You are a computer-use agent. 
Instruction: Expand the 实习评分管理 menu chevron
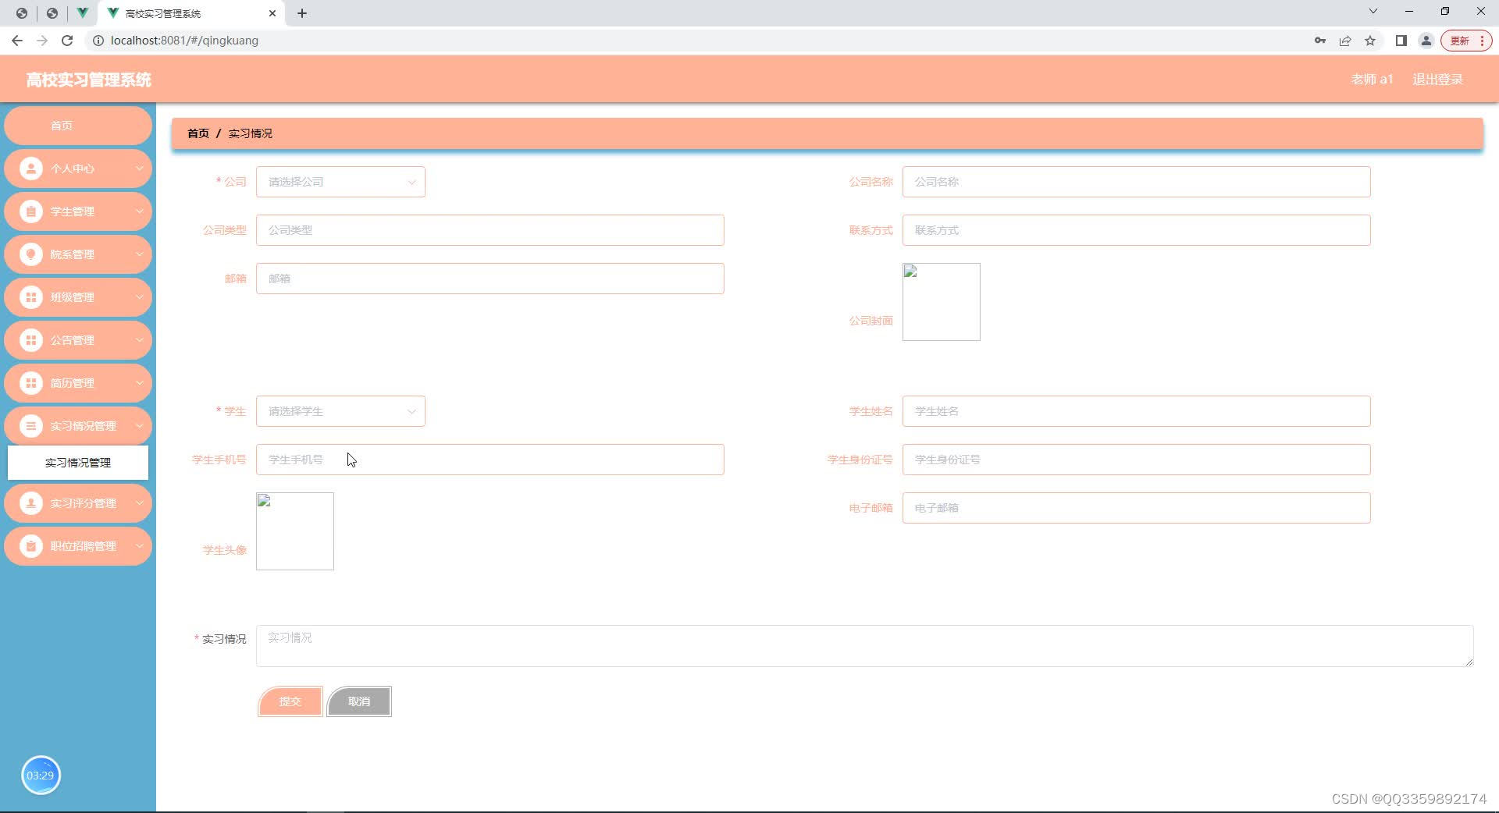(139, 503)
